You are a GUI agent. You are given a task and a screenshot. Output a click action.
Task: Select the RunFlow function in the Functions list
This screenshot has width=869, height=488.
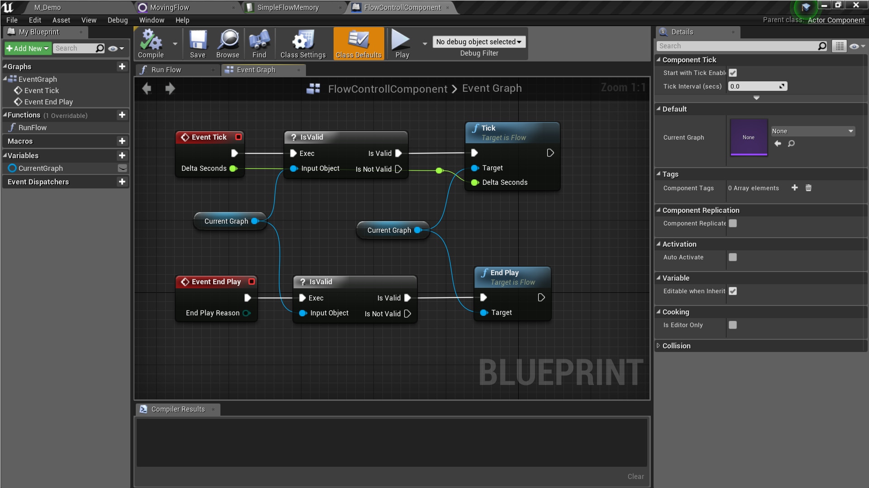pyautogui.click(x=33, y=127)
